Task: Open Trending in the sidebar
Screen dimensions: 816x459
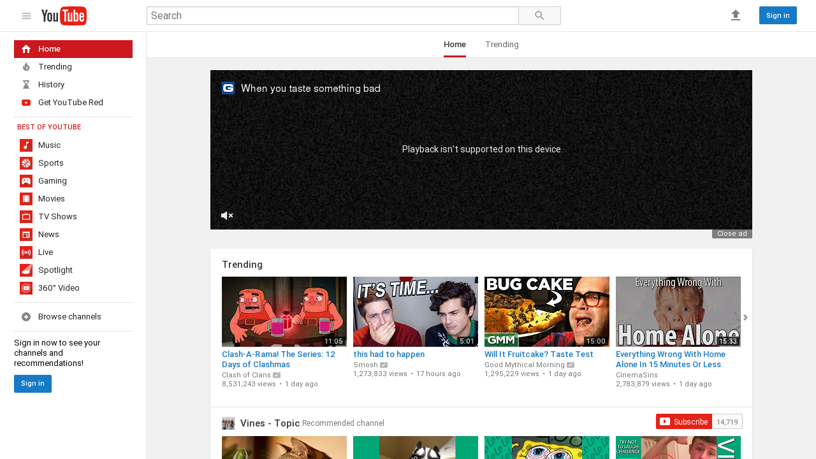Action: pyautogui.click(x=73, y=67)
